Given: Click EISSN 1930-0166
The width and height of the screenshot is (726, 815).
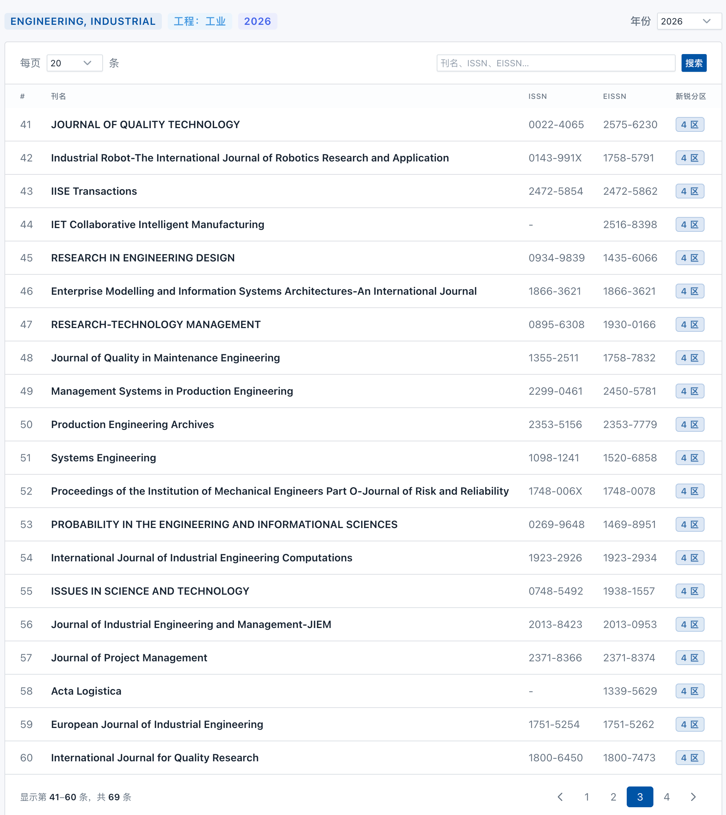Looking at the screenshot, I should pos(629,324).
